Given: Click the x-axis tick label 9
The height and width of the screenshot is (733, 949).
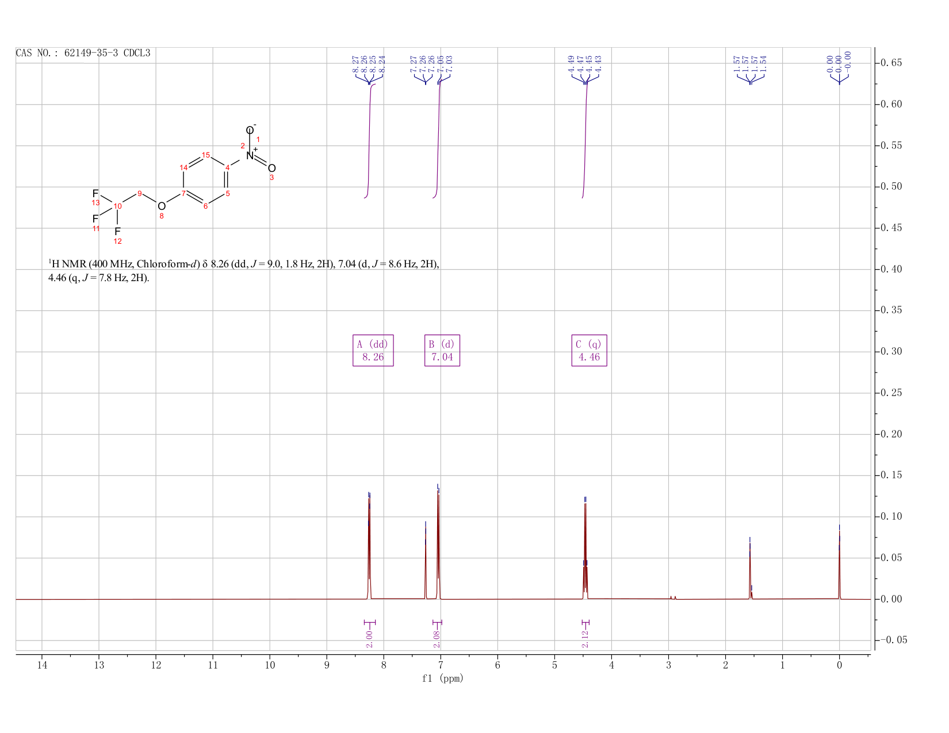Looking at the screenshot, I should click(327, 665).
